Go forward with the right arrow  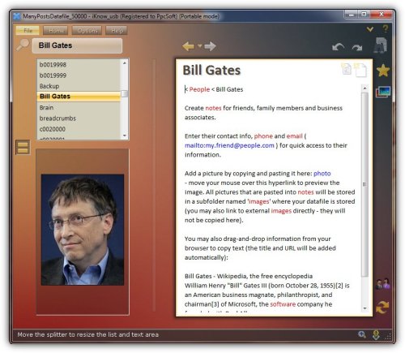(x=210, y=46)
